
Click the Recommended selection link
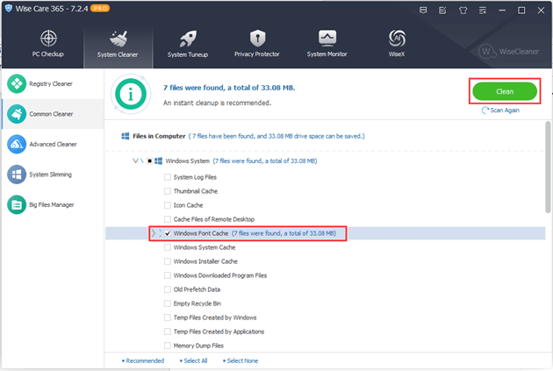143,360
